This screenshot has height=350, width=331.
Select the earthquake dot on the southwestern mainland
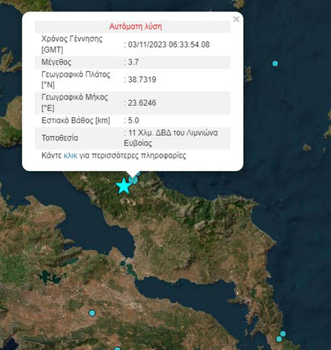[x=92, y=313]
